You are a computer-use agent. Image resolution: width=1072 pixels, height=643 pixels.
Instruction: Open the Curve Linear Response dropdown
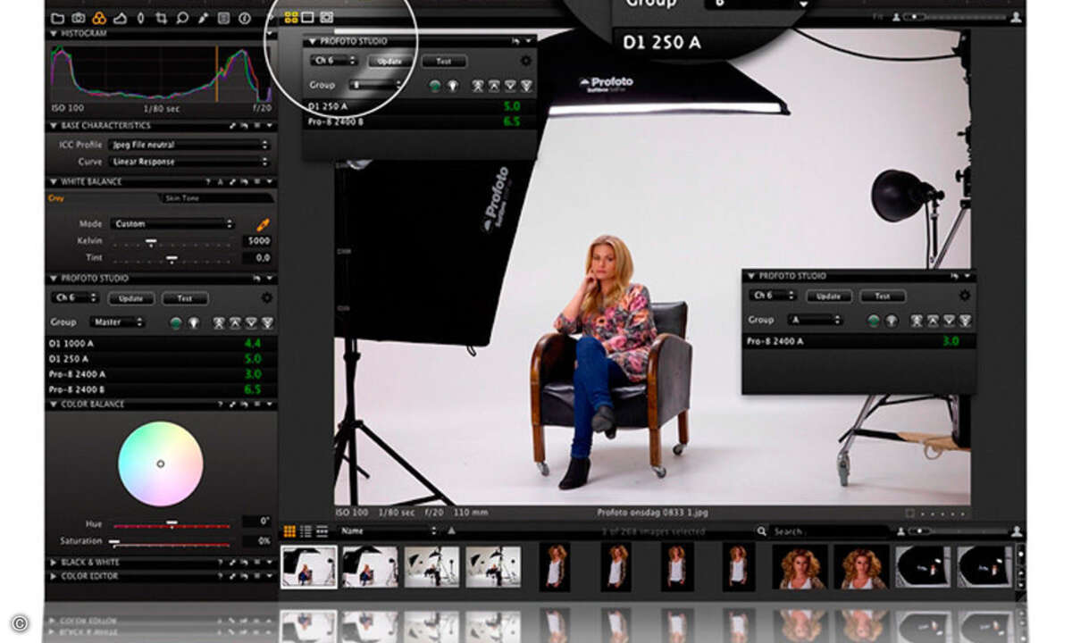(x=188, y=163)
